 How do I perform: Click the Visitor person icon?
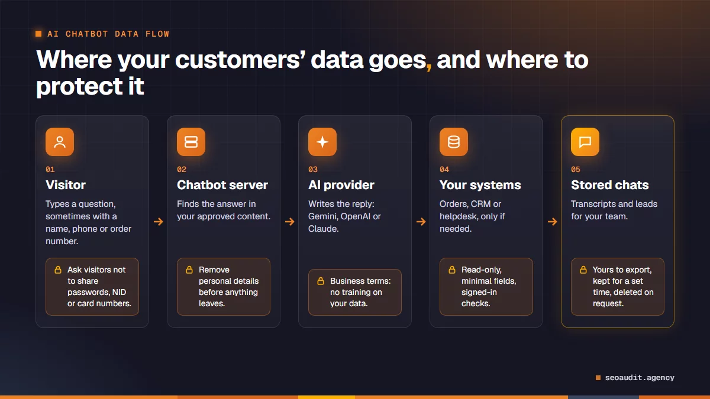[60, 142]
